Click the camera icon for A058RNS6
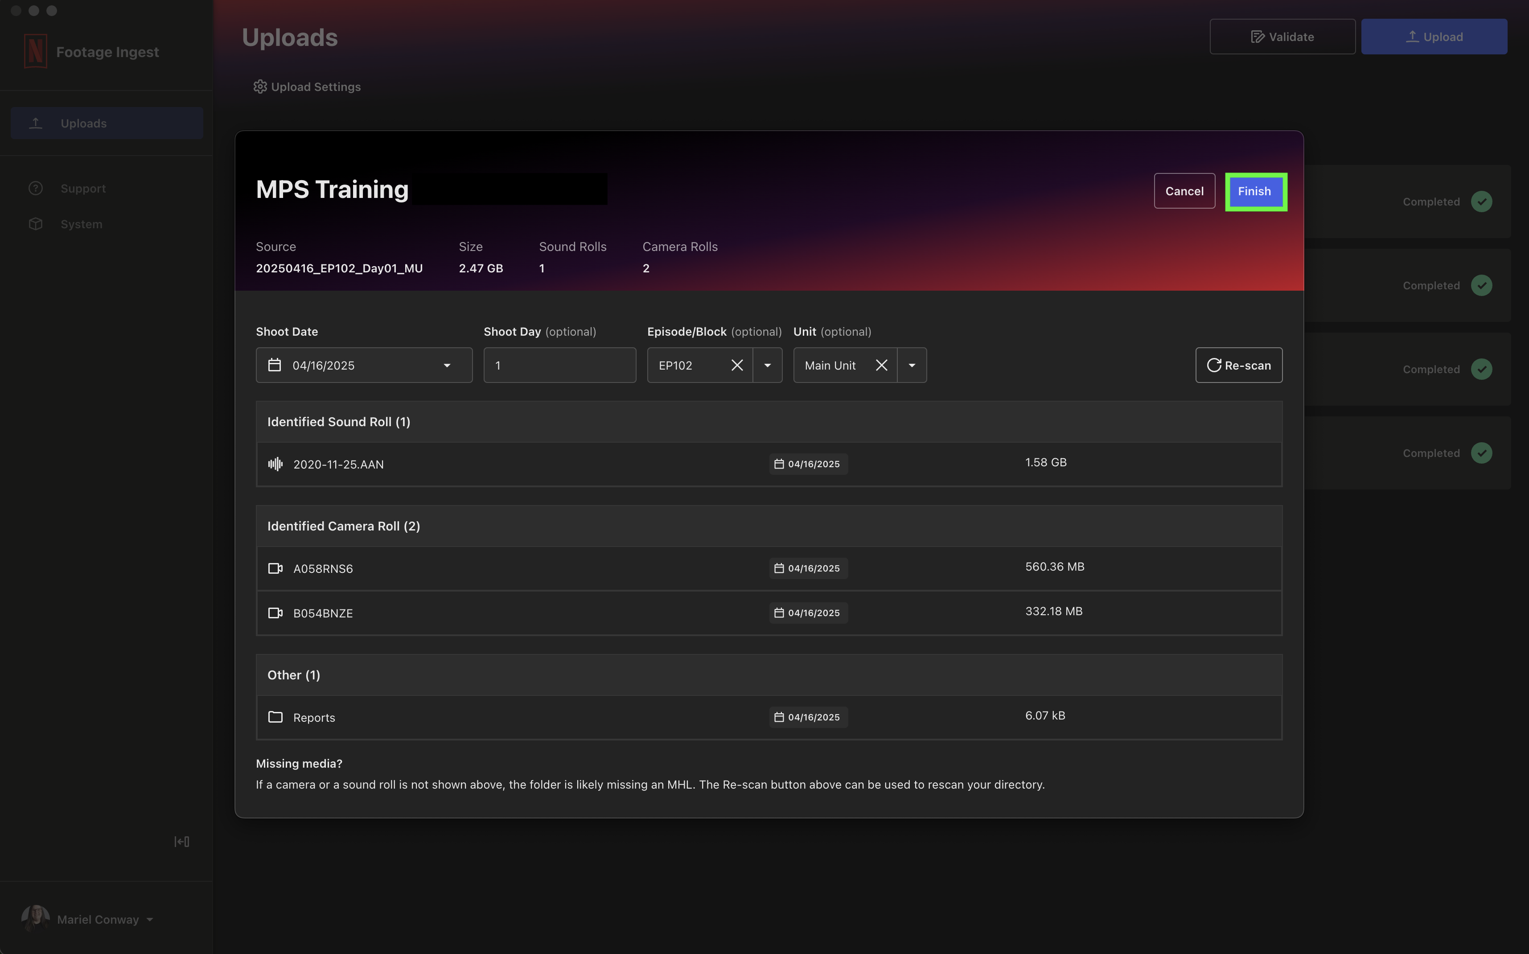Screen dimensions: 1529x954 pos(275,568)
